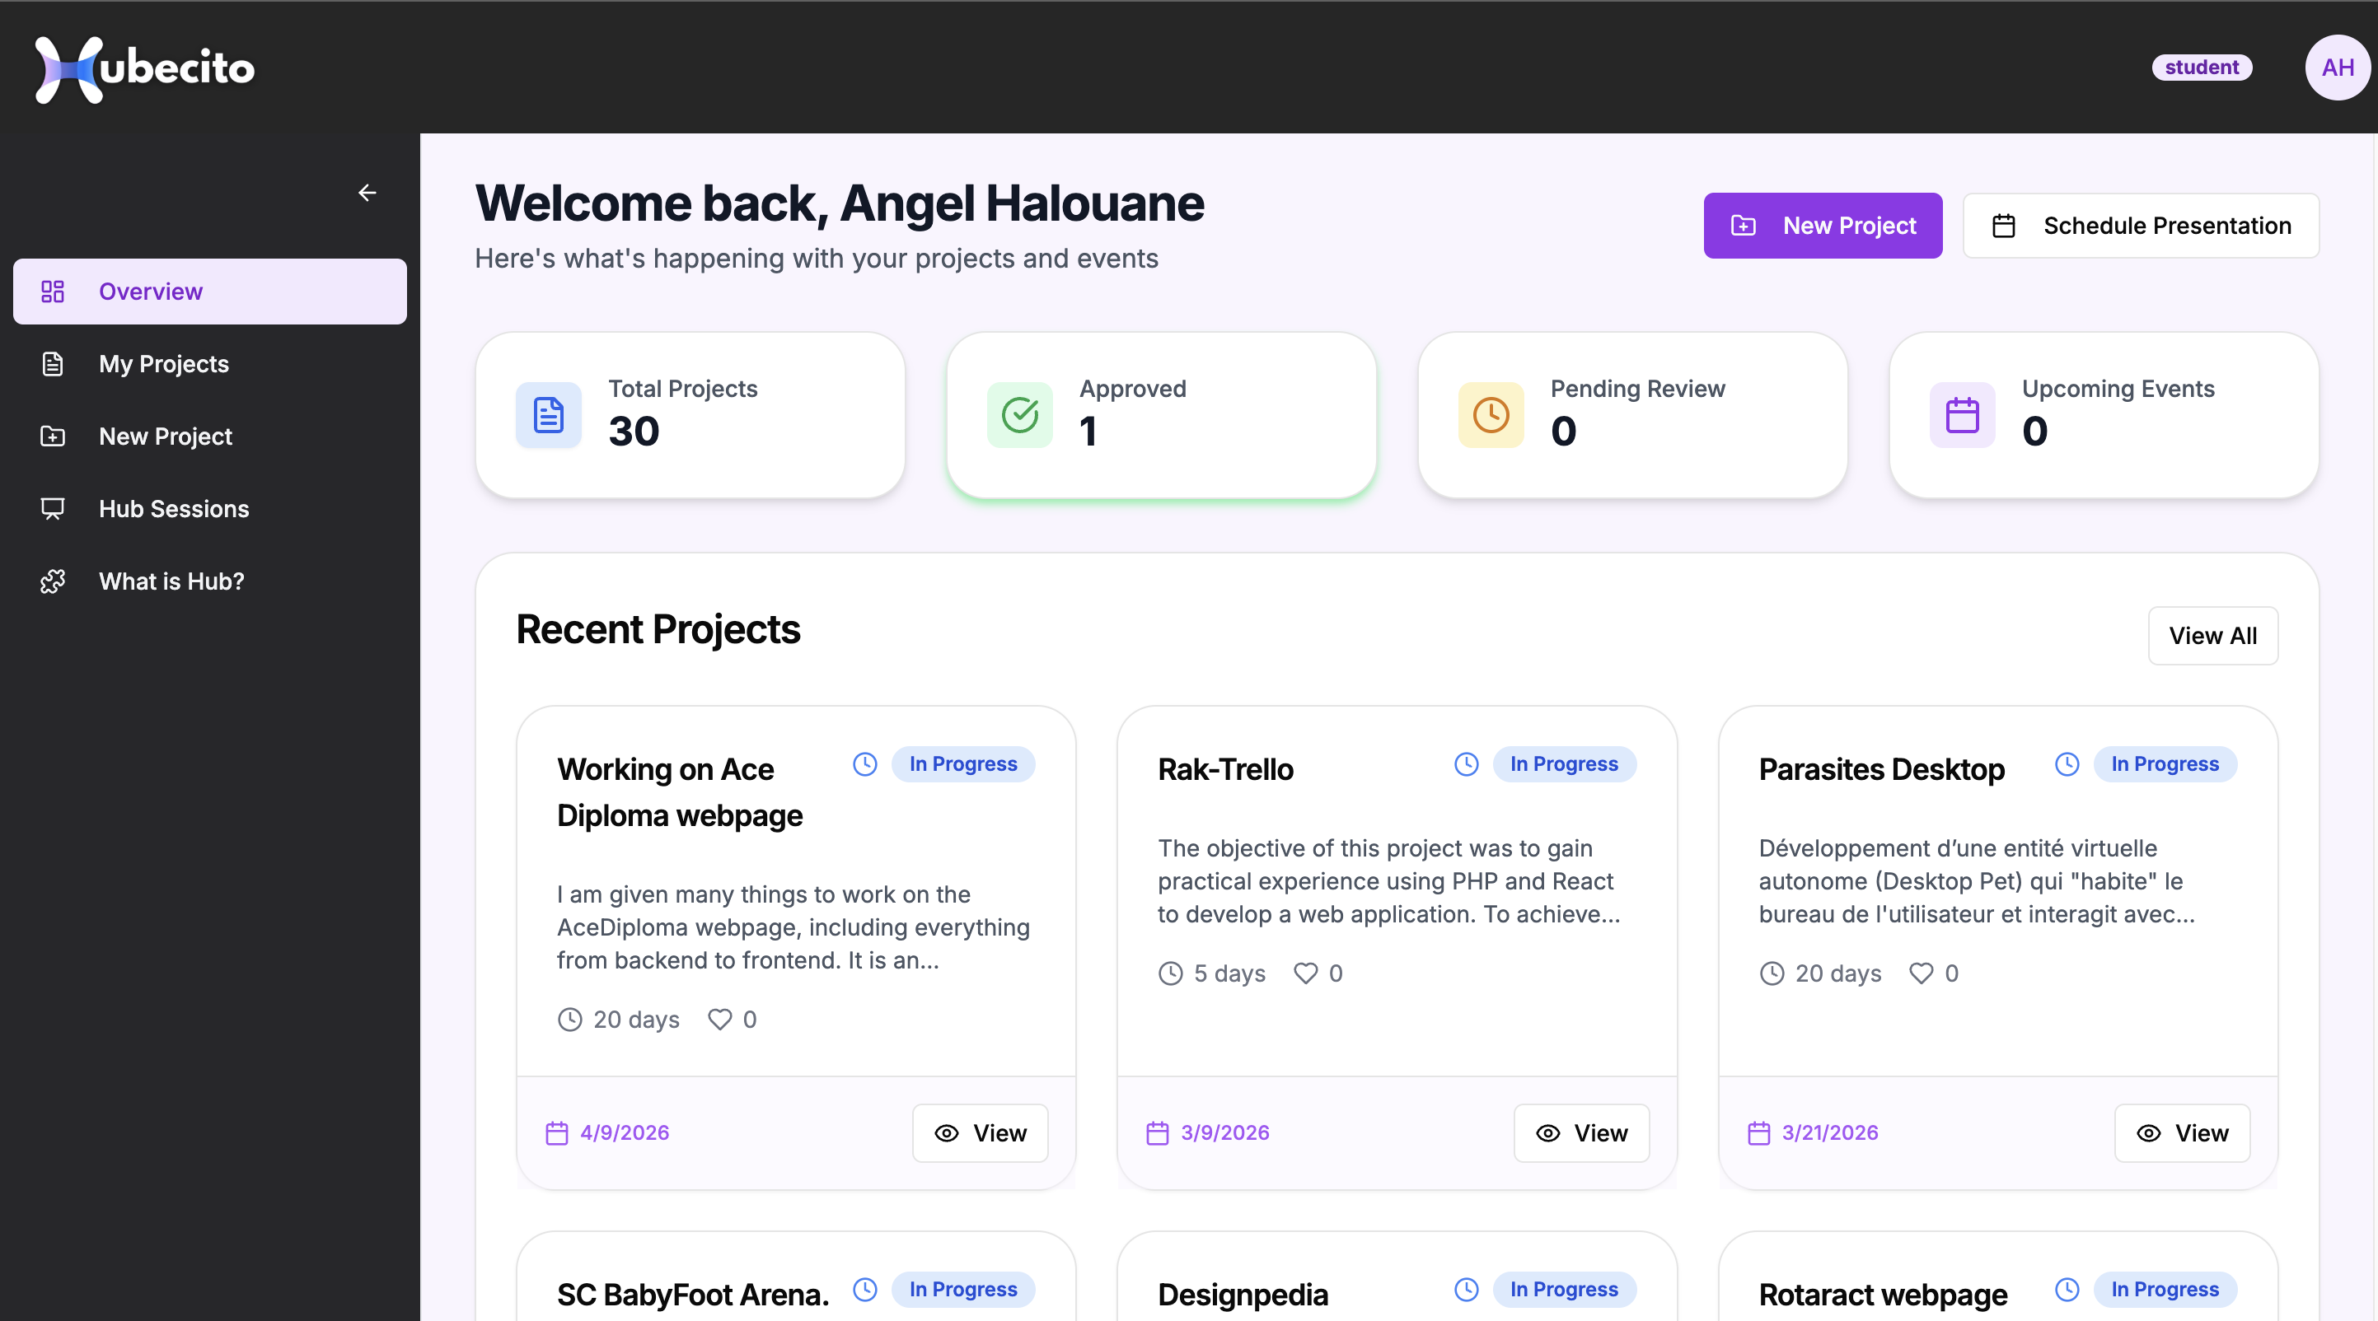
Task: Click the Approved checkmark icon
Action: pos(1019,415)
